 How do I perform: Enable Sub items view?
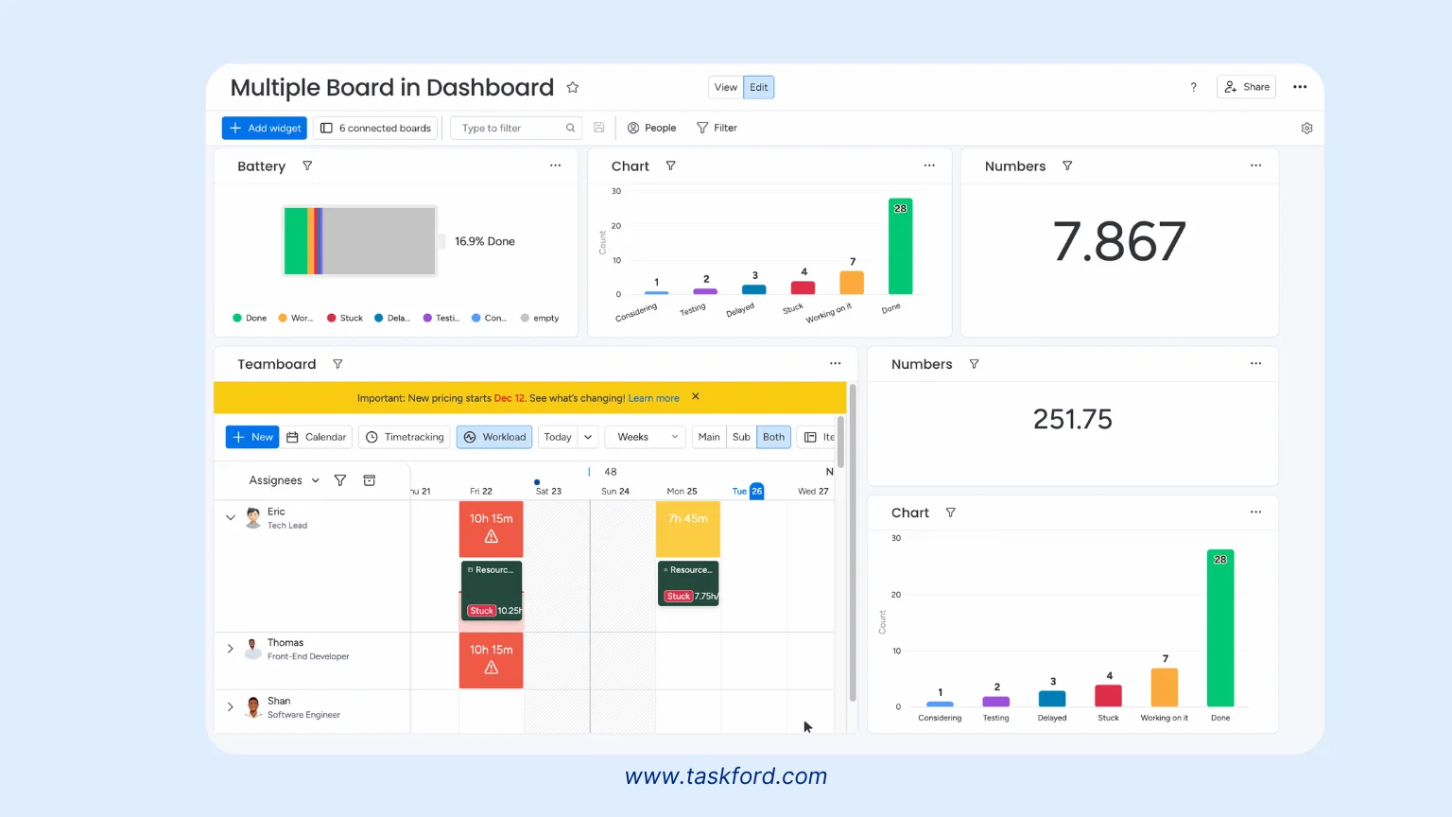click(741, 436)
